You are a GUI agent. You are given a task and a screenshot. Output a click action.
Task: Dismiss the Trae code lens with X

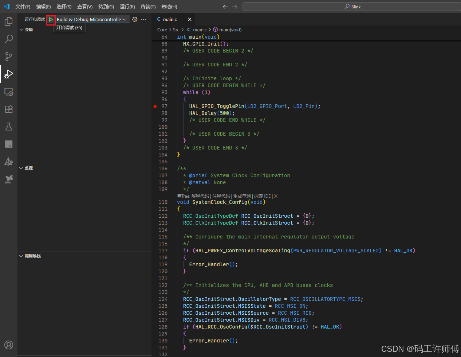point(276,196)
